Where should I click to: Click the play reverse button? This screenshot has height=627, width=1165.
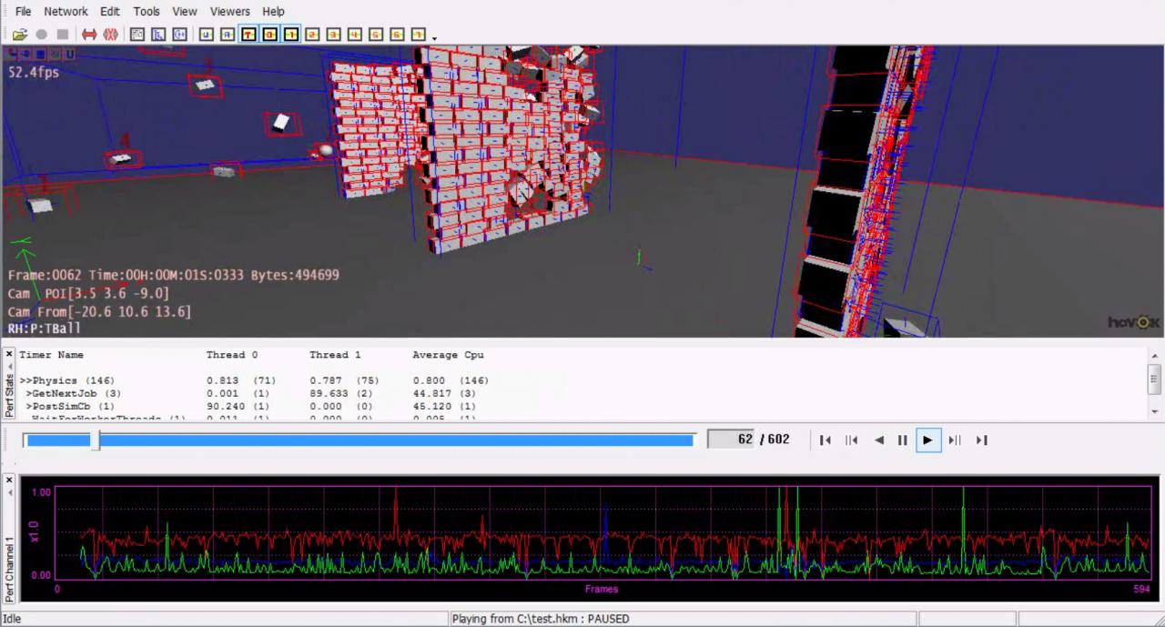point(878,440)
